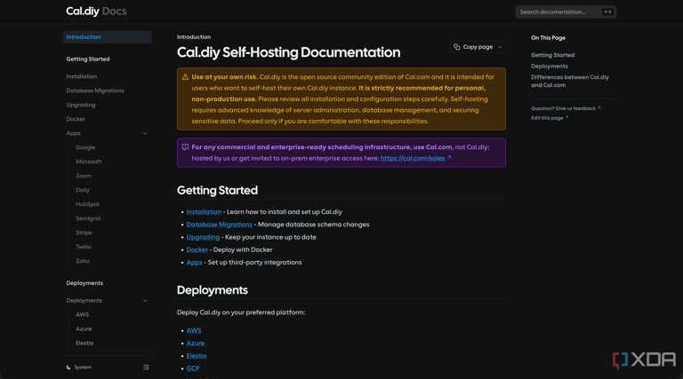Click the Deployments heading in content

point(213,290)
